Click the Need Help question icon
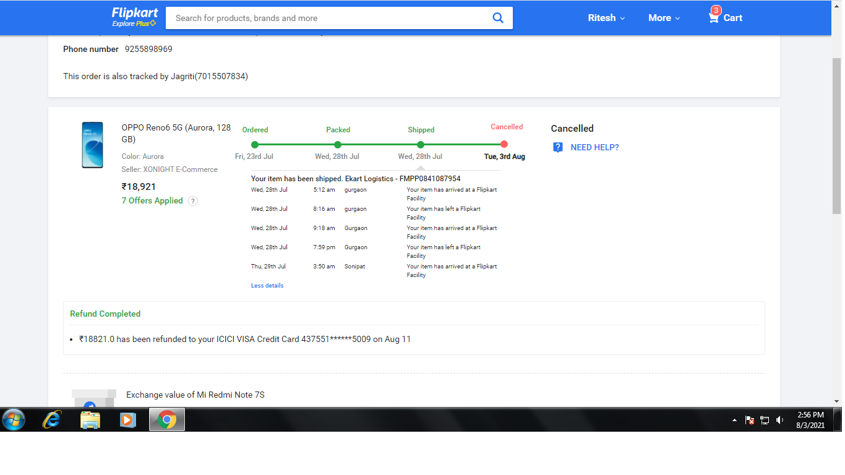The height and width of the screenshot is (475, 845). click(x=558, y=147)
